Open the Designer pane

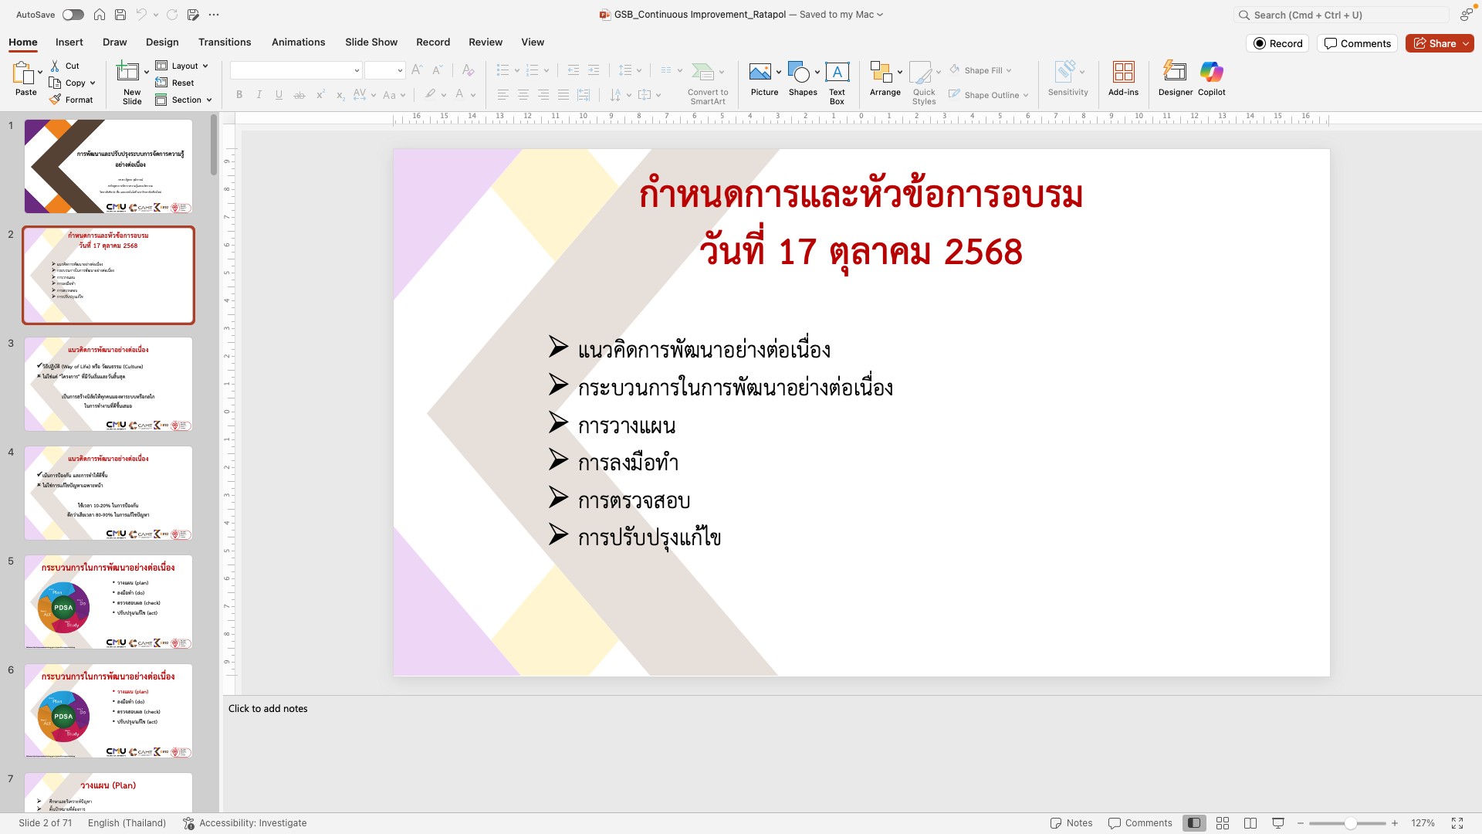pos(1175,79)
